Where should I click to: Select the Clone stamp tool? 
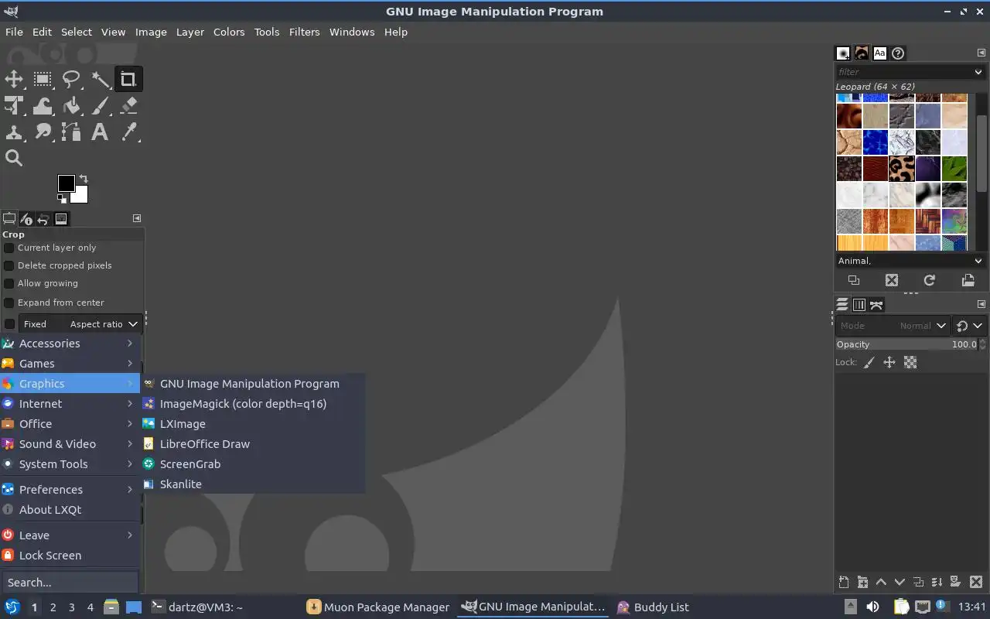[14, 132]
